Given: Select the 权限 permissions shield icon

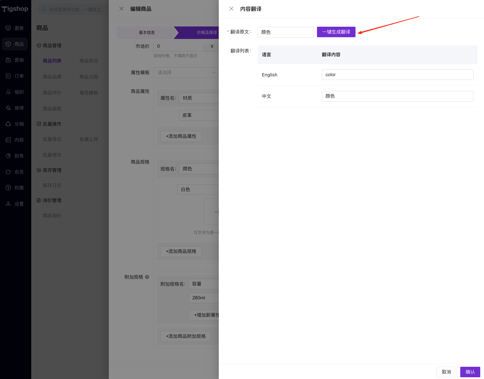Looking at the screenshot, I should pos(8,188).
